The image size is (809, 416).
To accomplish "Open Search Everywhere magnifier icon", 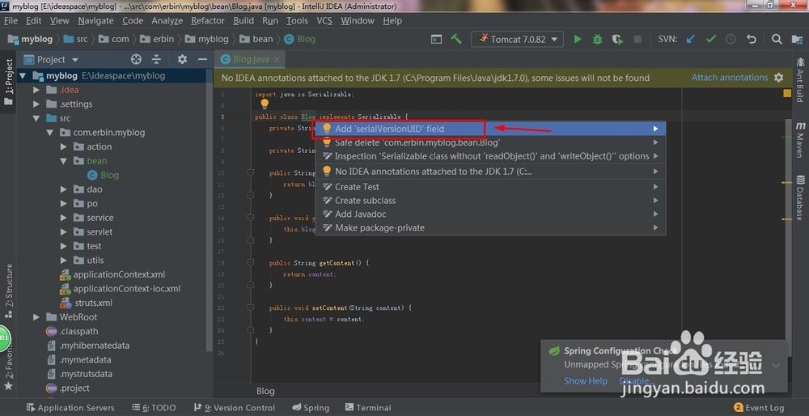I will (777, 39).
